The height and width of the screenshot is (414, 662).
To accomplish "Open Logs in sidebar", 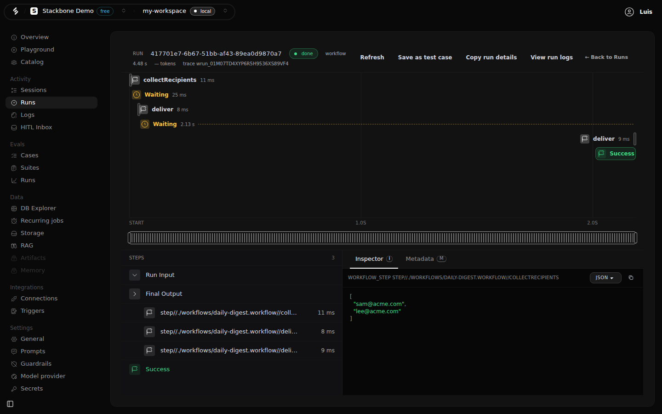I will (x=51, y=115).
